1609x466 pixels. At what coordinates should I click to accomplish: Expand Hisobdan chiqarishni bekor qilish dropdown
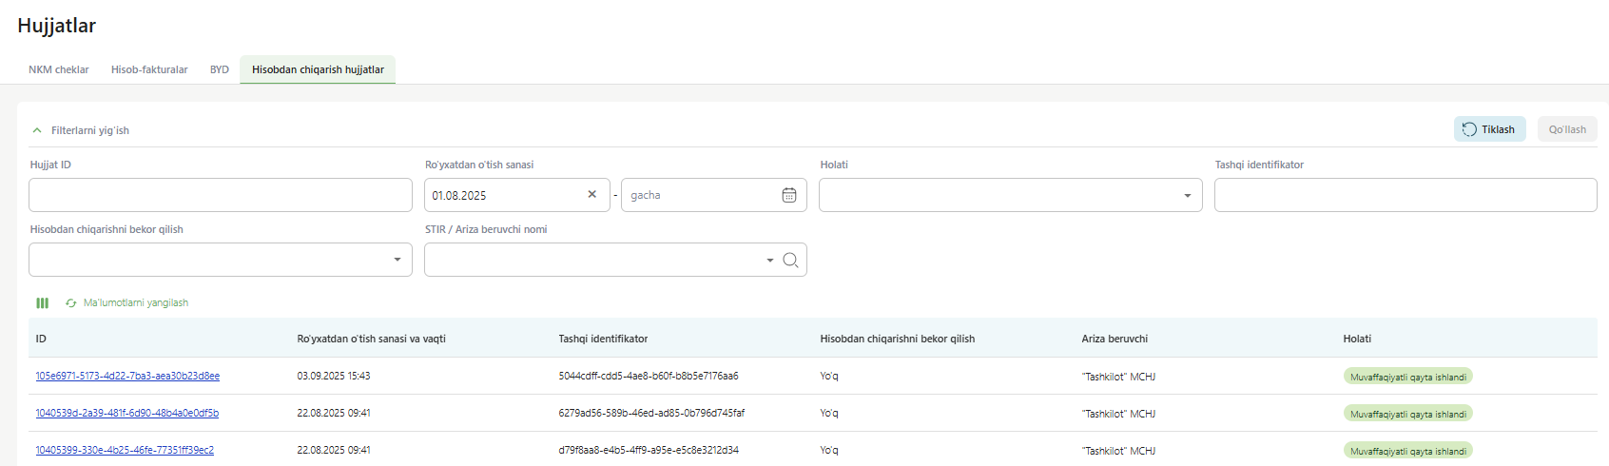397,260
